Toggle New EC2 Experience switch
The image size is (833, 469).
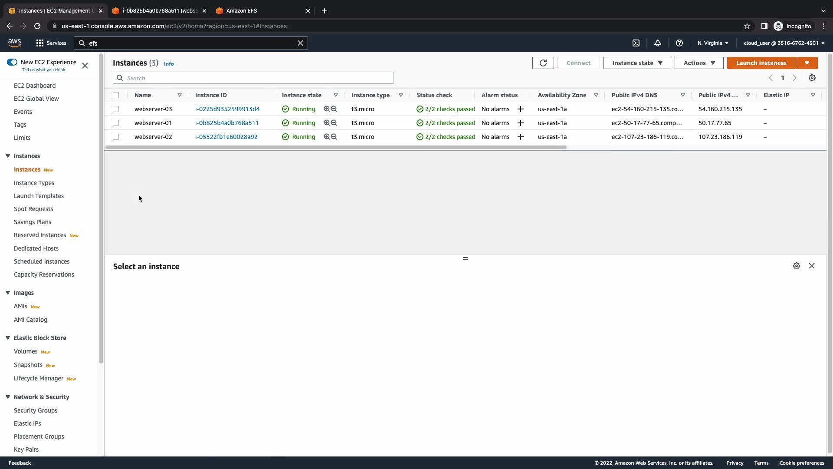[12, 62]
